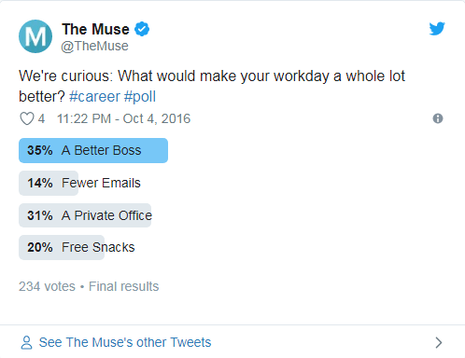Open the @TheMuse handle link
This screenshot has height=358, width=465.
pos(94,46)
